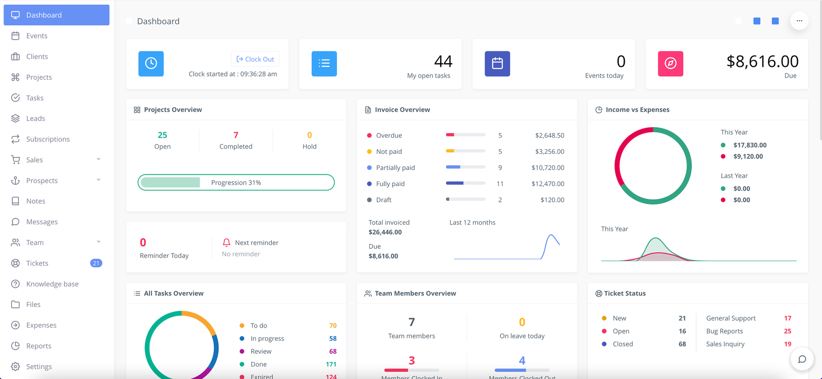Click the calendar icon for Events today
822x379 pixels.
pos(497,64)
